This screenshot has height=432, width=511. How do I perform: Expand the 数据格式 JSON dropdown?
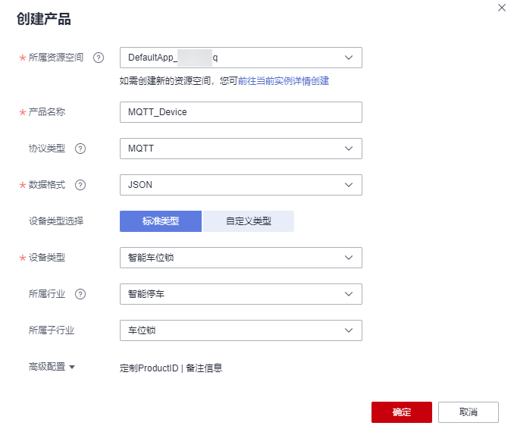pos(240,185)
